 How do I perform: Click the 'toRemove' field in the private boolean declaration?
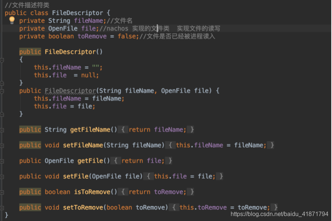[92, 36]
